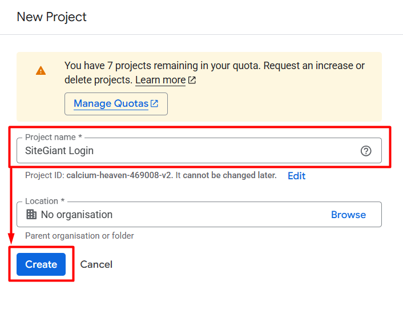Click the 'SiteGiant Login' text
Image resolution: width=403 pixels, height=330 pixels.
(x=59, y=151)
